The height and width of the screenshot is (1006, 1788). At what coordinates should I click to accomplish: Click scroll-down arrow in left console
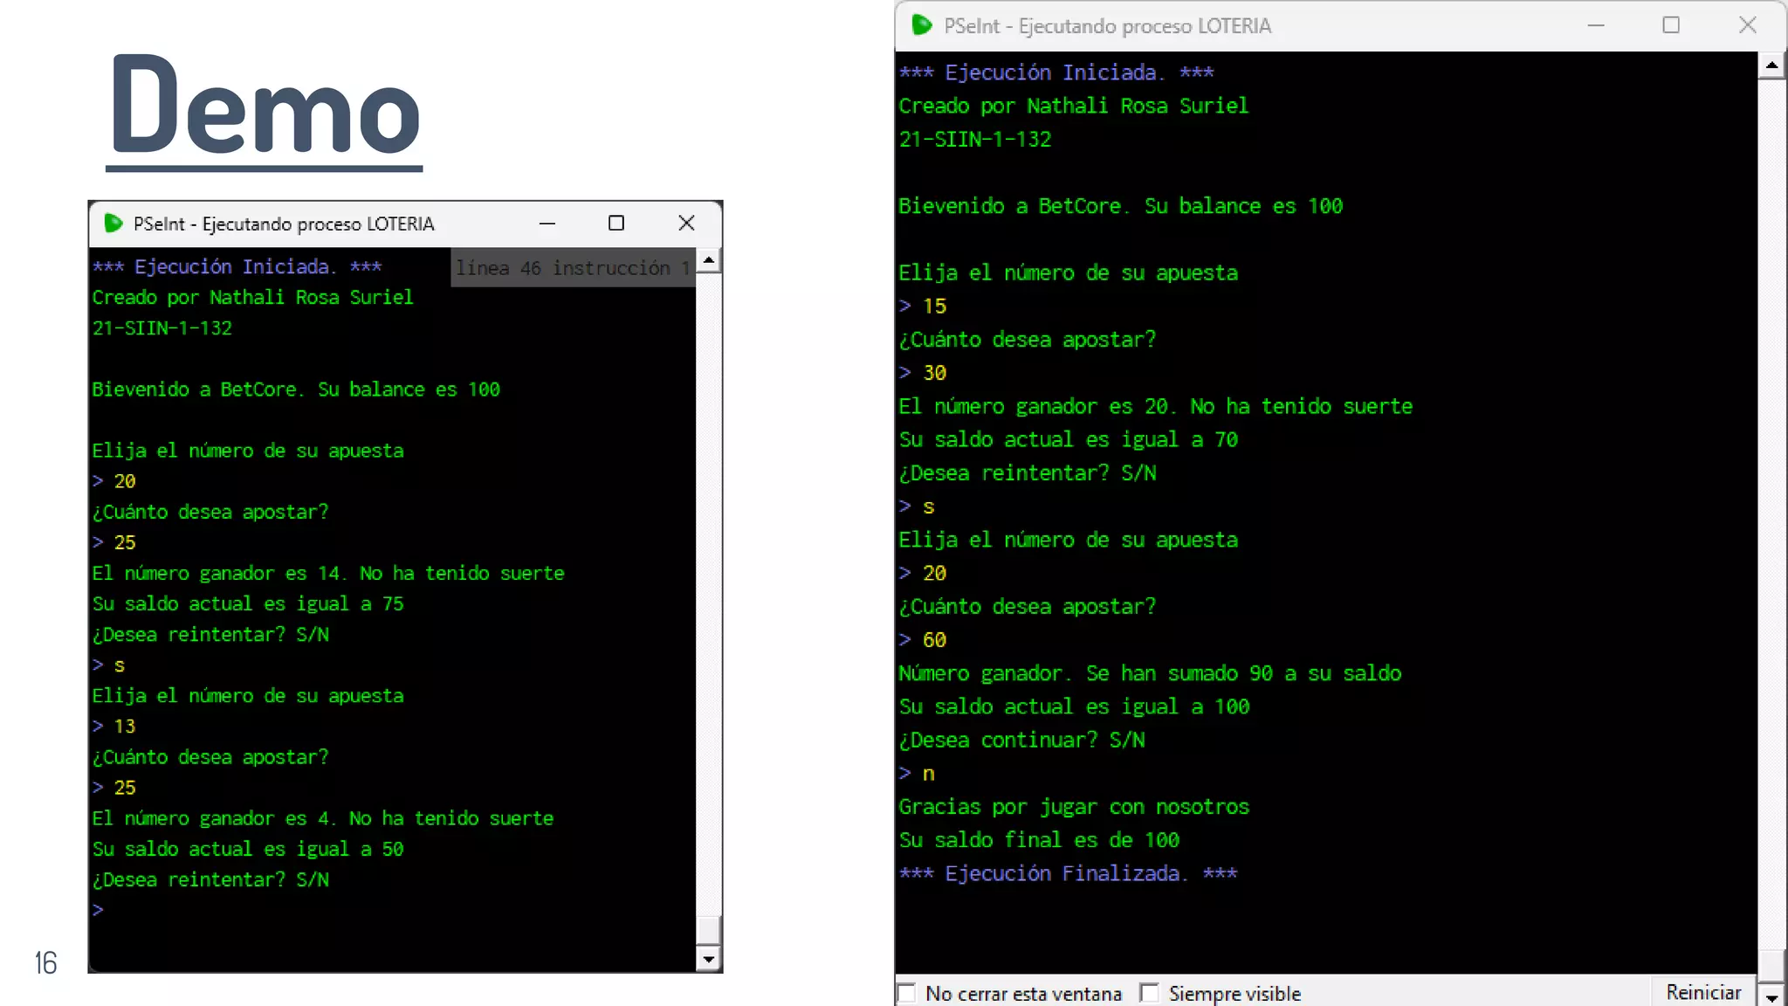point(709,960)
